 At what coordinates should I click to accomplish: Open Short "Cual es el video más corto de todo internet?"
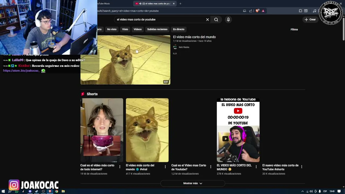(102, 130)
